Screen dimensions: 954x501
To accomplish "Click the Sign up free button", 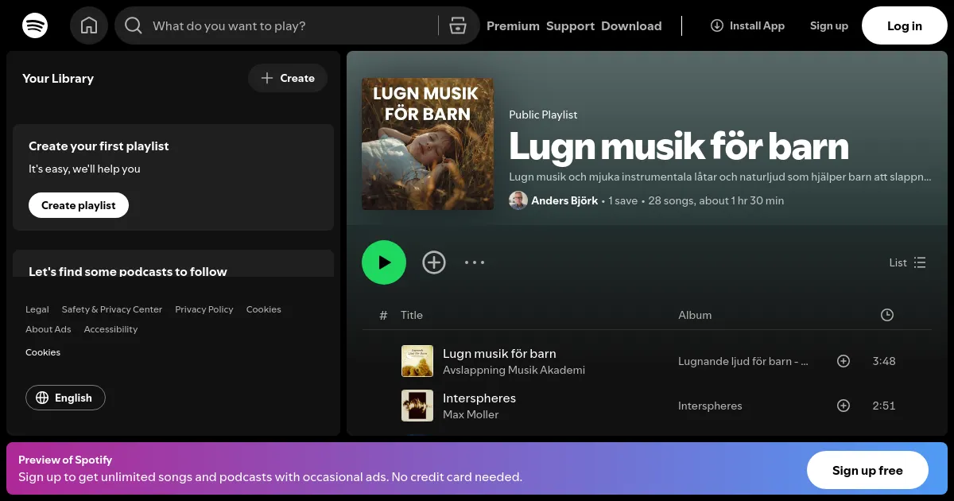I will tap(867, 470).
